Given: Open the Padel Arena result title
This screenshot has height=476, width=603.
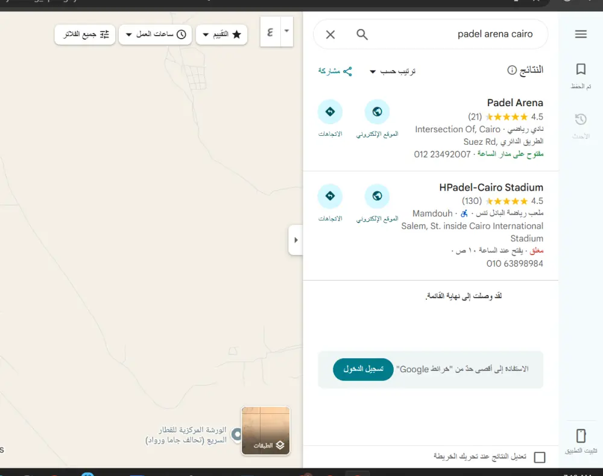Looking at the screenshot, I should (x=515, y=103).
